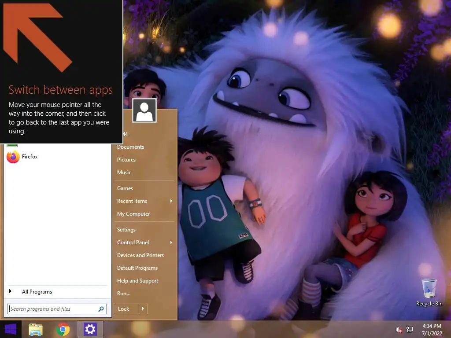Screen dimensions: 451x338
Task: Click the search magnifier icon
Action: [x=101, y=309]
